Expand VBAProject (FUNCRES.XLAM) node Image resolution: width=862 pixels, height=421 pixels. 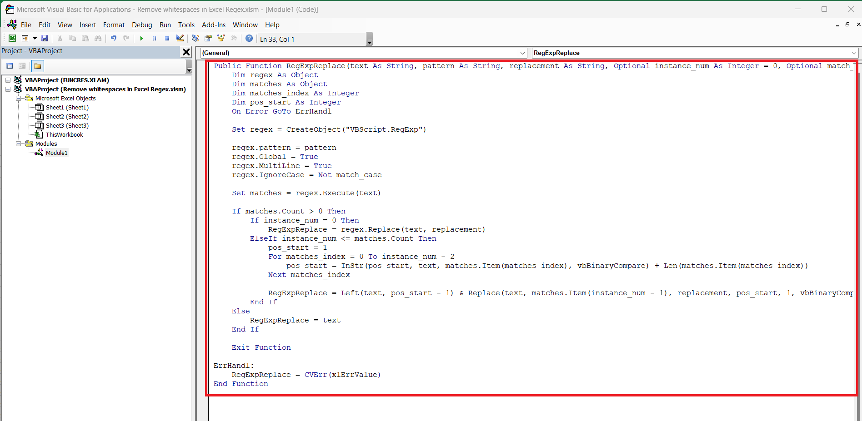[8, 80]
